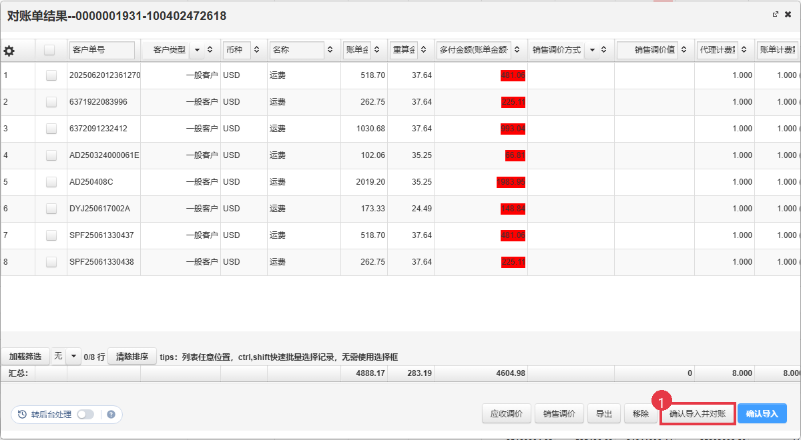The width and height of the screenshot is (801, 440).
Task: Focus the 销售调价值 filter input
Action: [x=647, y=50]
